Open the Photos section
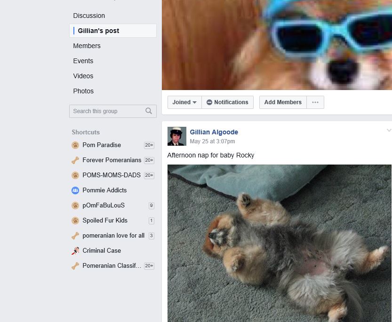Viewport: 392px width, 322px height. click(83, 91)
